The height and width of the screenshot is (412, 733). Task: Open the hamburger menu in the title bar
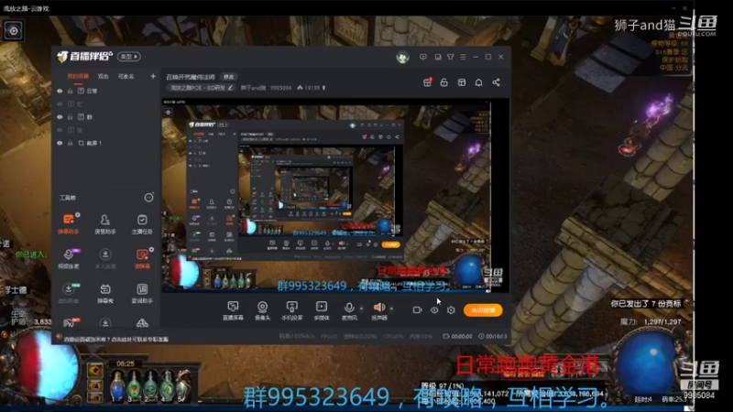click(463, 57)
